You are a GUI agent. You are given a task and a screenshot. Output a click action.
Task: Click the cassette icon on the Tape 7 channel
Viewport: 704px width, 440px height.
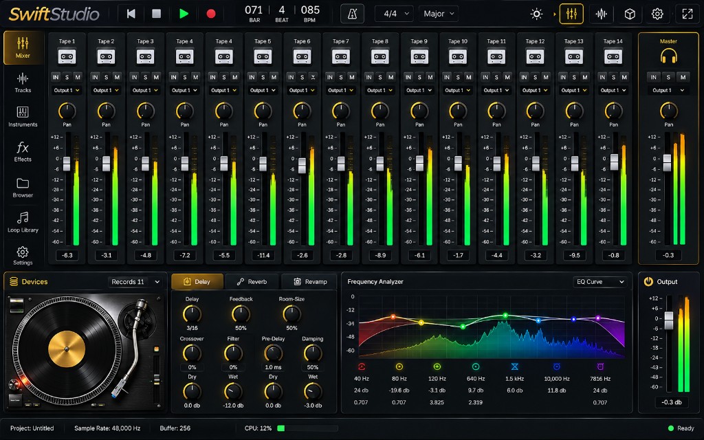tap(341, 57)
